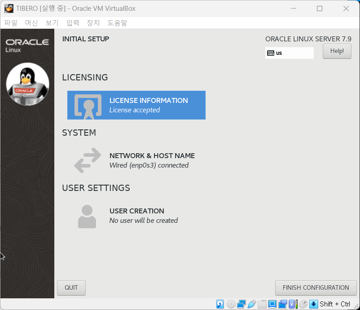Open the 장치 menu
Screen dimensions: 360x310
coord(93,23)
